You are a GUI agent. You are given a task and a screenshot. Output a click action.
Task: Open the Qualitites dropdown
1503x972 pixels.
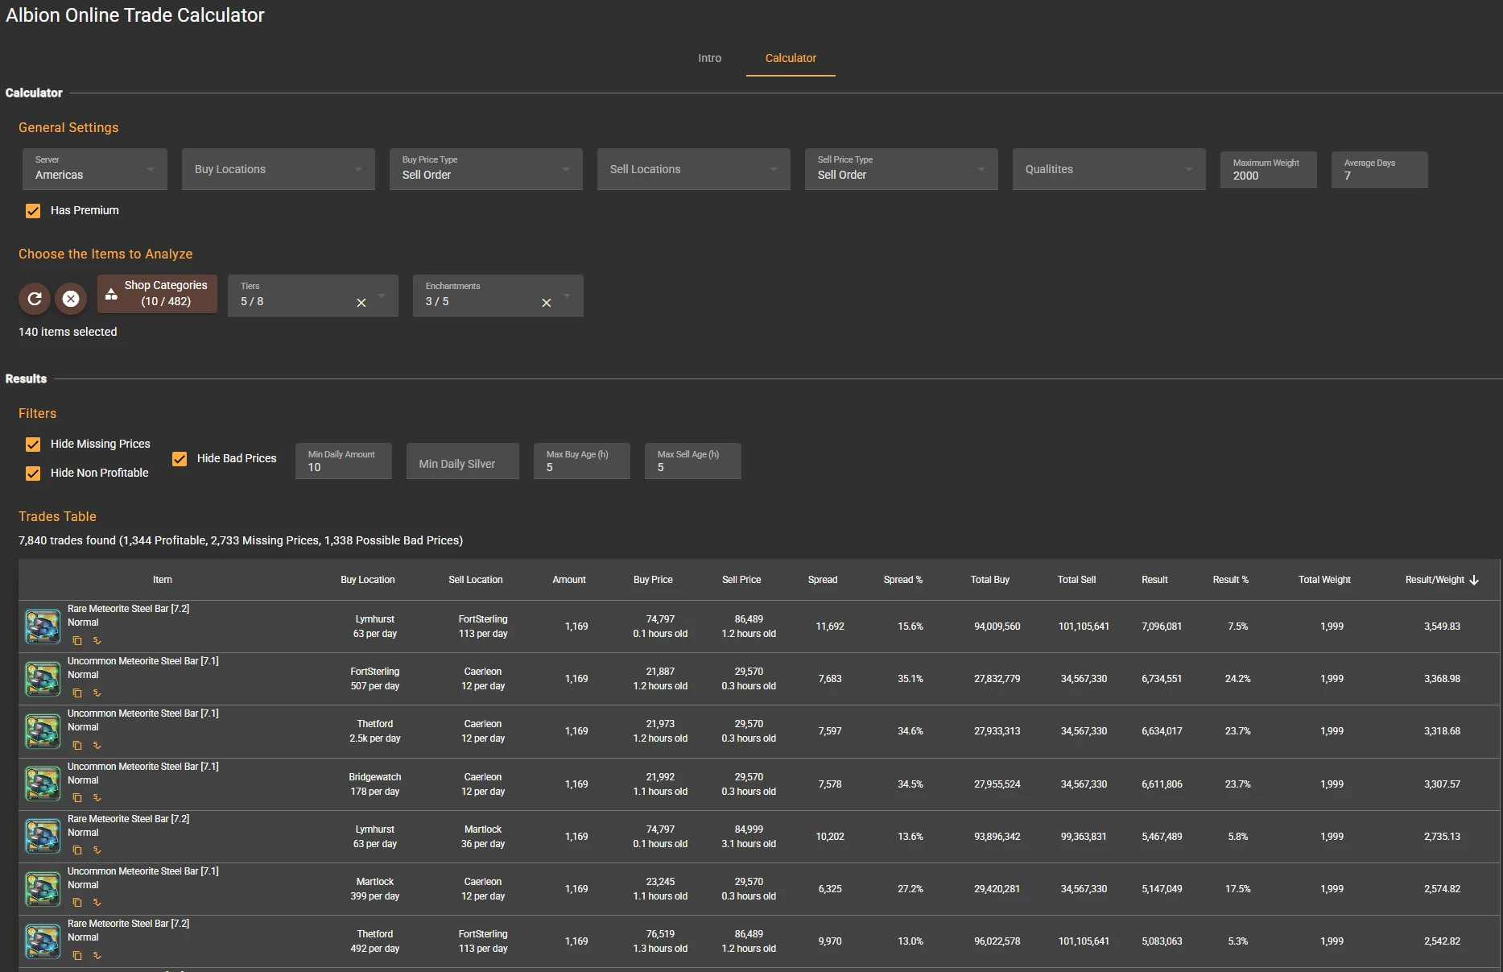click(x=1108, y=169)
